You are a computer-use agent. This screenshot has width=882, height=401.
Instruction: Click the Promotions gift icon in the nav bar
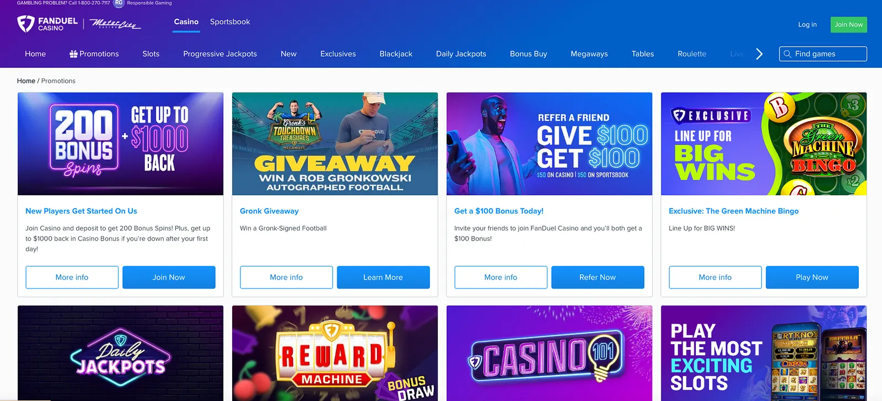click(x=73, y=54)
